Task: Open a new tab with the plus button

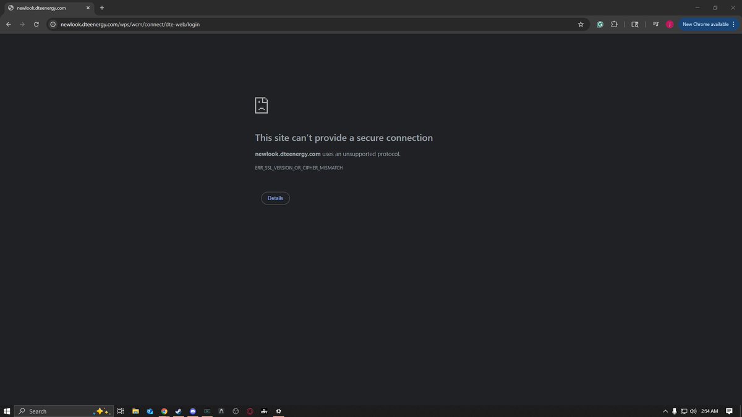Action: pos(102,8)
